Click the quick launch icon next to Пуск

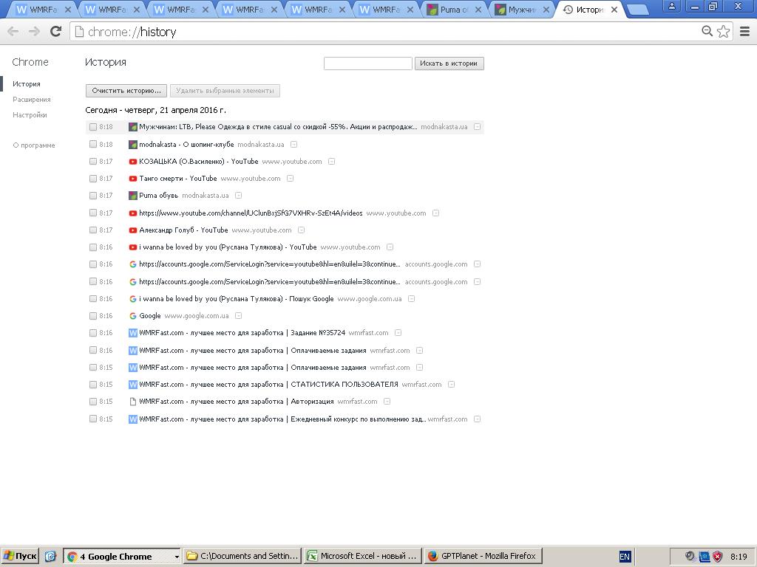click(51, 557)
